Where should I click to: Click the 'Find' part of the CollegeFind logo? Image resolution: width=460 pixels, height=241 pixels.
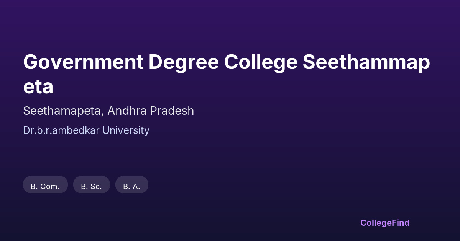(x=401, y=223)
